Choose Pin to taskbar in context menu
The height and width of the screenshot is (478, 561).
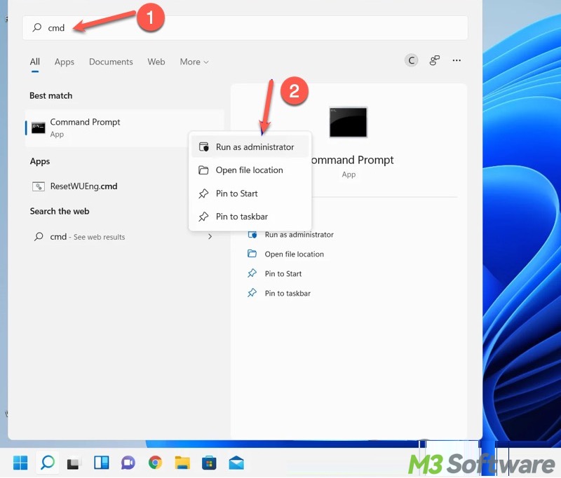click(250, 217)
